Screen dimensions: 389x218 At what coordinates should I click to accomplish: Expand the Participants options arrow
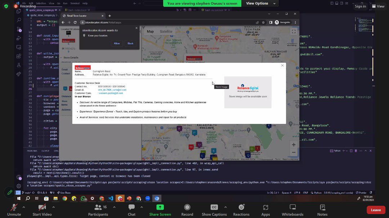(114, 207)
